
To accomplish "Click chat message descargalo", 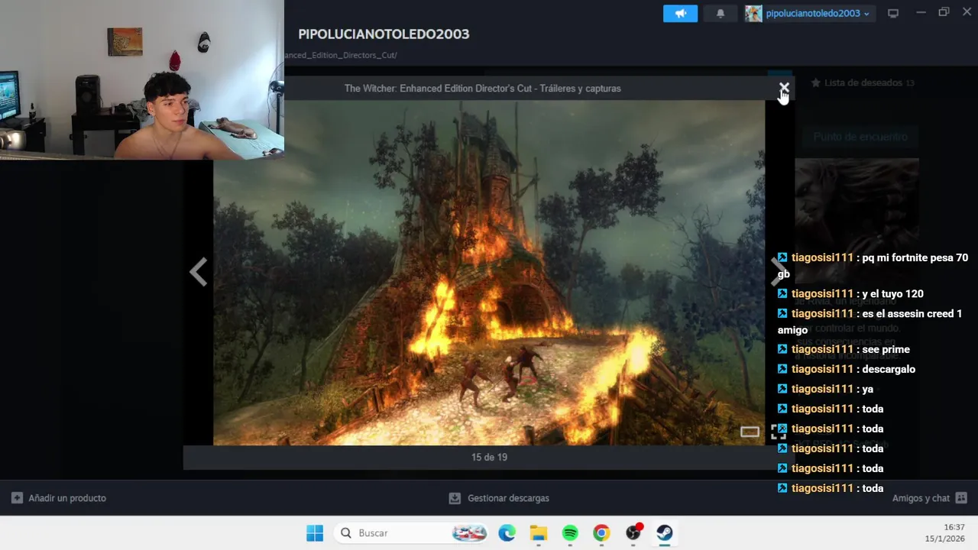I will click(x=847, y=370).
